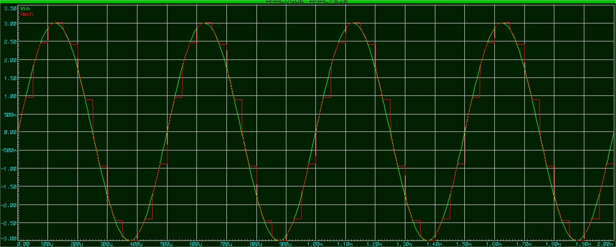Click the 1.30m time axis label
Screen dimensions: 616x247
point(404,244)
